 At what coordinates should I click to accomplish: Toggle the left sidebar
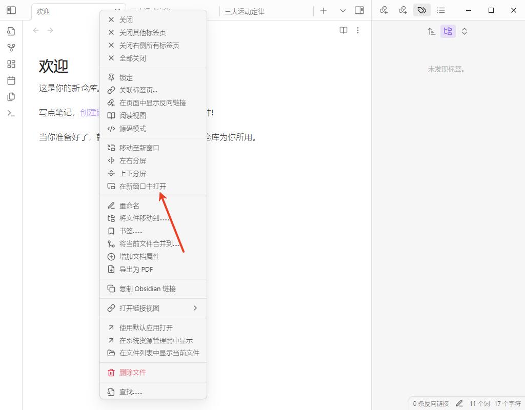(x=11, y=10)
